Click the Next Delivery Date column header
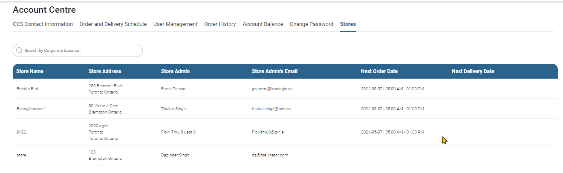 473,71
